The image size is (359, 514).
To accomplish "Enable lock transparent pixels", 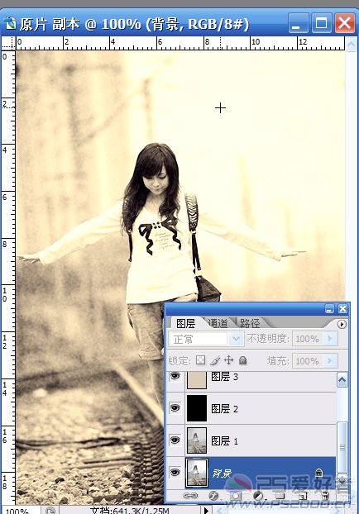I will click(200, 360).
